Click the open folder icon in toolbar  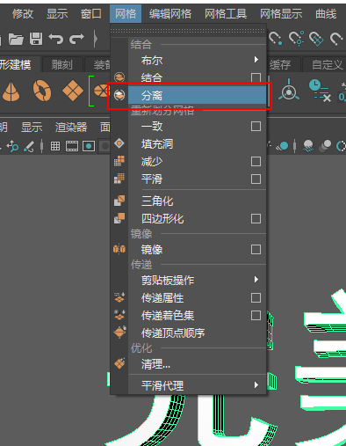[16, 39]
